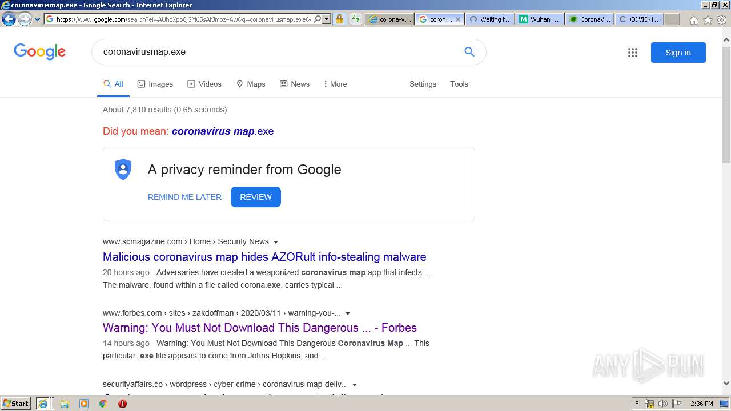This screenshot has height=411, width=731.
Task: Open the recent pages dropdown arrow
Action: [x=37, y=19]
